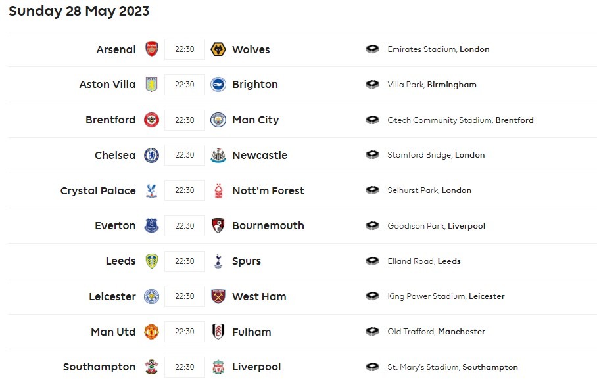Click the stadium icon beside Villa Park
This screenshot has width=597, height=379.
point(373,85)
